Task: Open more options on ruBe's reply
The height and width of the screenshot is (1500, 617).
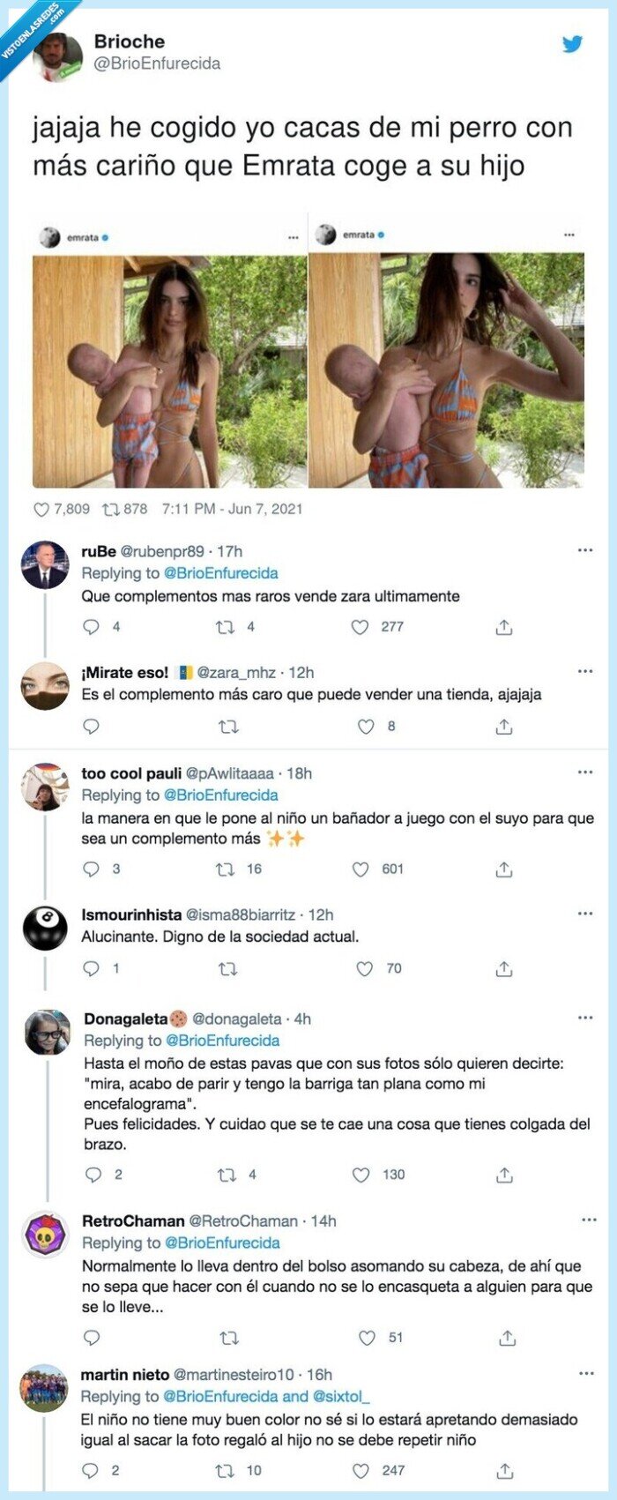Action: coord(585,550)
